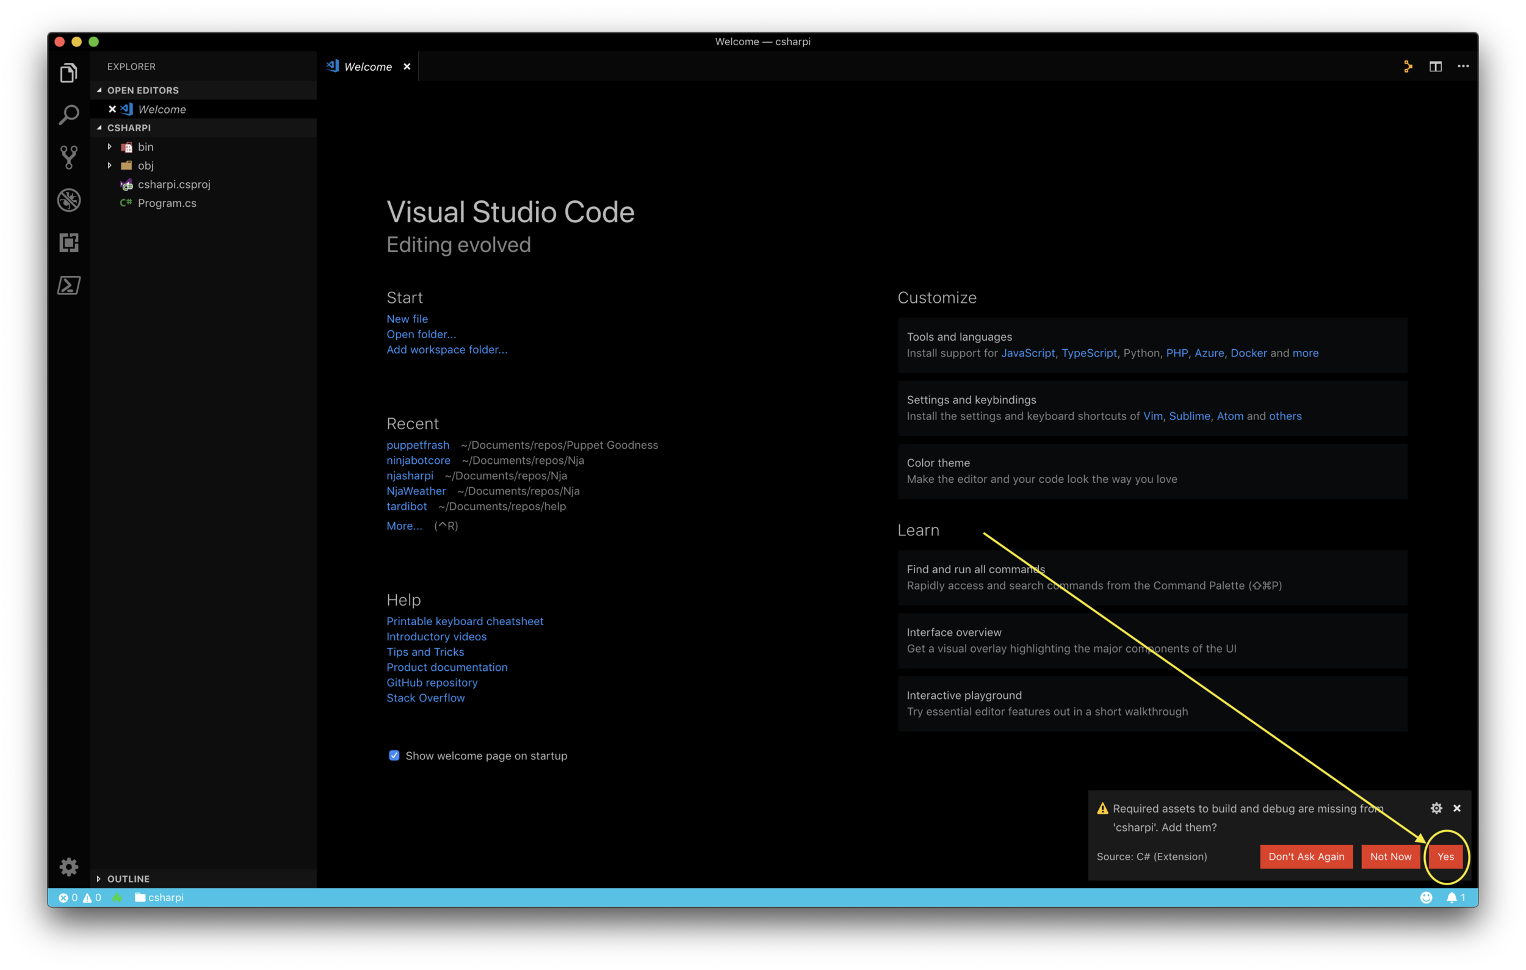Open the Extensions view
The height and width of the screenshot is (970, 1526).
coord(68,243)
